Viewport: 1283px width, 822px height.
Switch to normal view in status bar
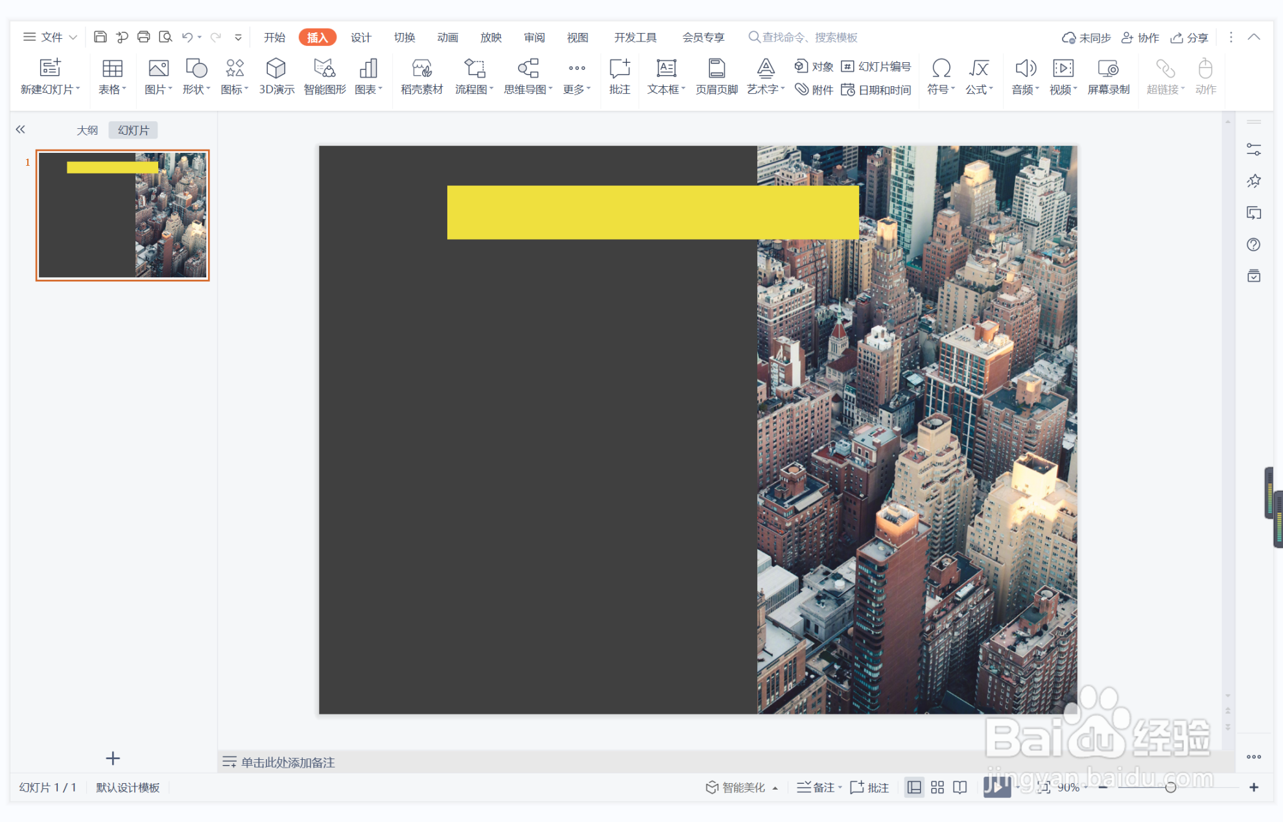tap(914, 787)
